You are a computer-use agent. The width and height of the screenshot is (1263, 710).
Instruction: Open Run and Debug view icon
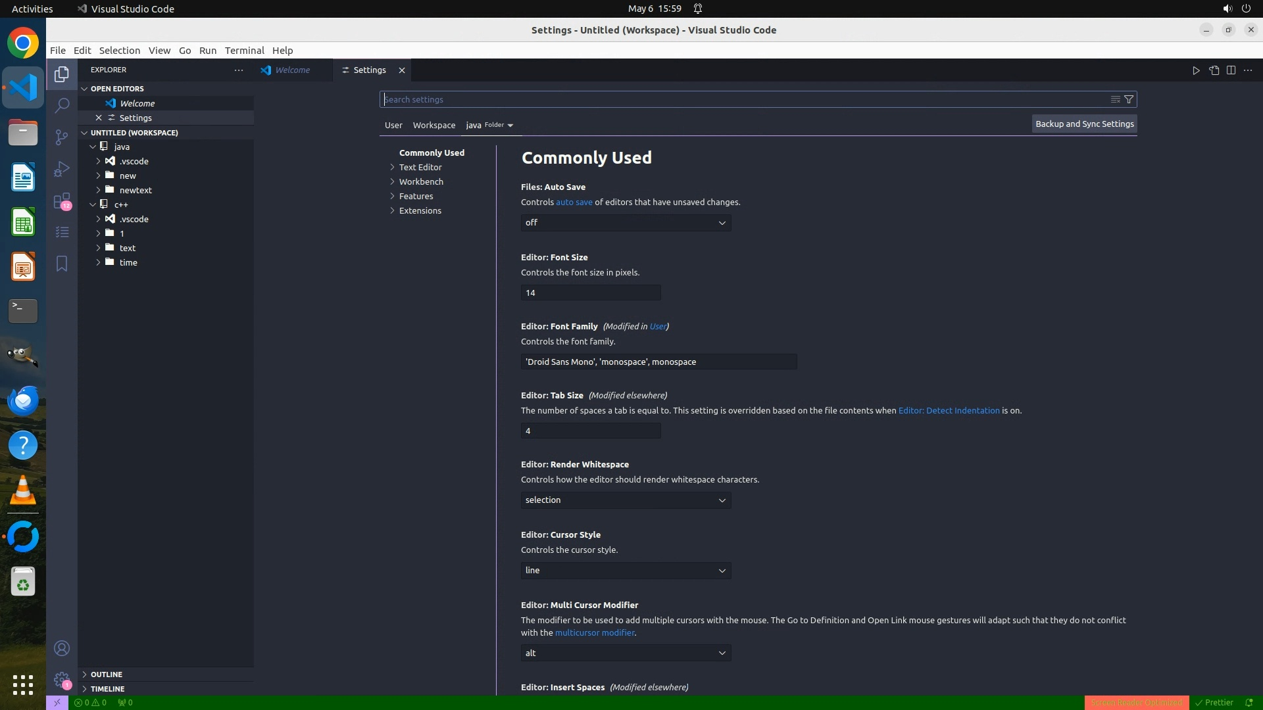(x=62, y=169)
